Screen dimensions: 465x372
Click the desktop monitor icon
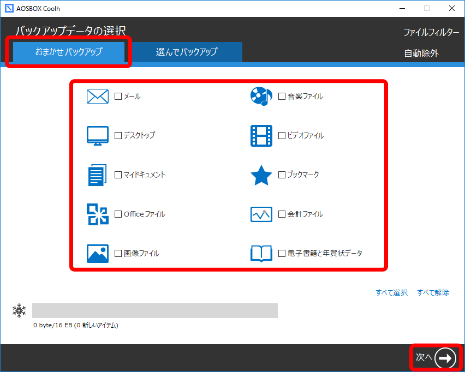(98, 136)
